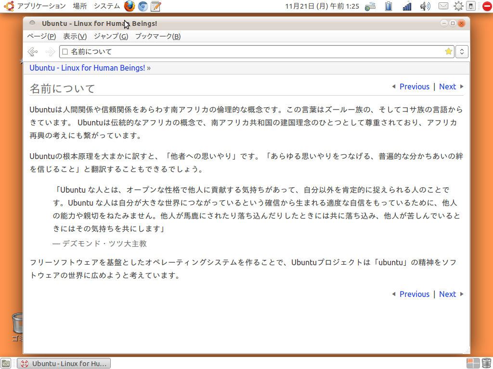Screen dimensions: 493x369
Task: Click the Next link beside the page heading
Action: coord(447,86)
